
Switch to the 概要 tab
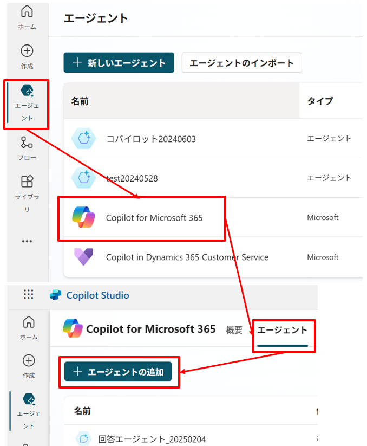click(x=234, y=330)
